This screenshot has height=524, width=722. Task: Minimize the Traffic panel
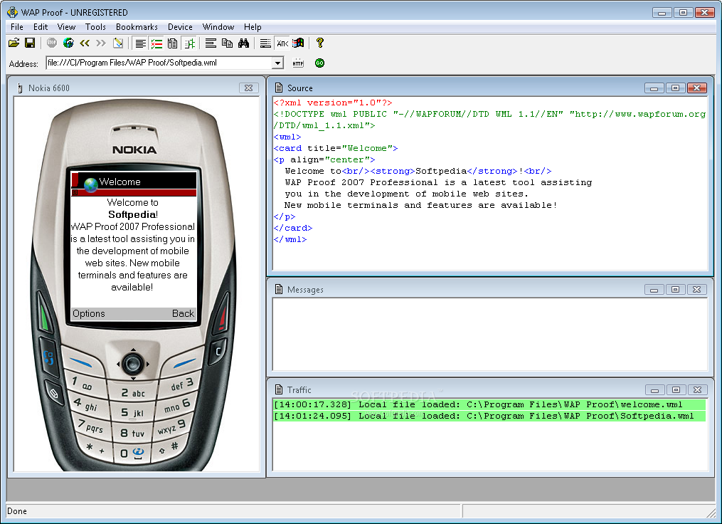(654, 390)
